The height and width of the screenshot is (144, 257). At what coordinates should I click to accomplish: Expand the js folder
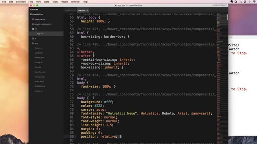tap(35, 38)
